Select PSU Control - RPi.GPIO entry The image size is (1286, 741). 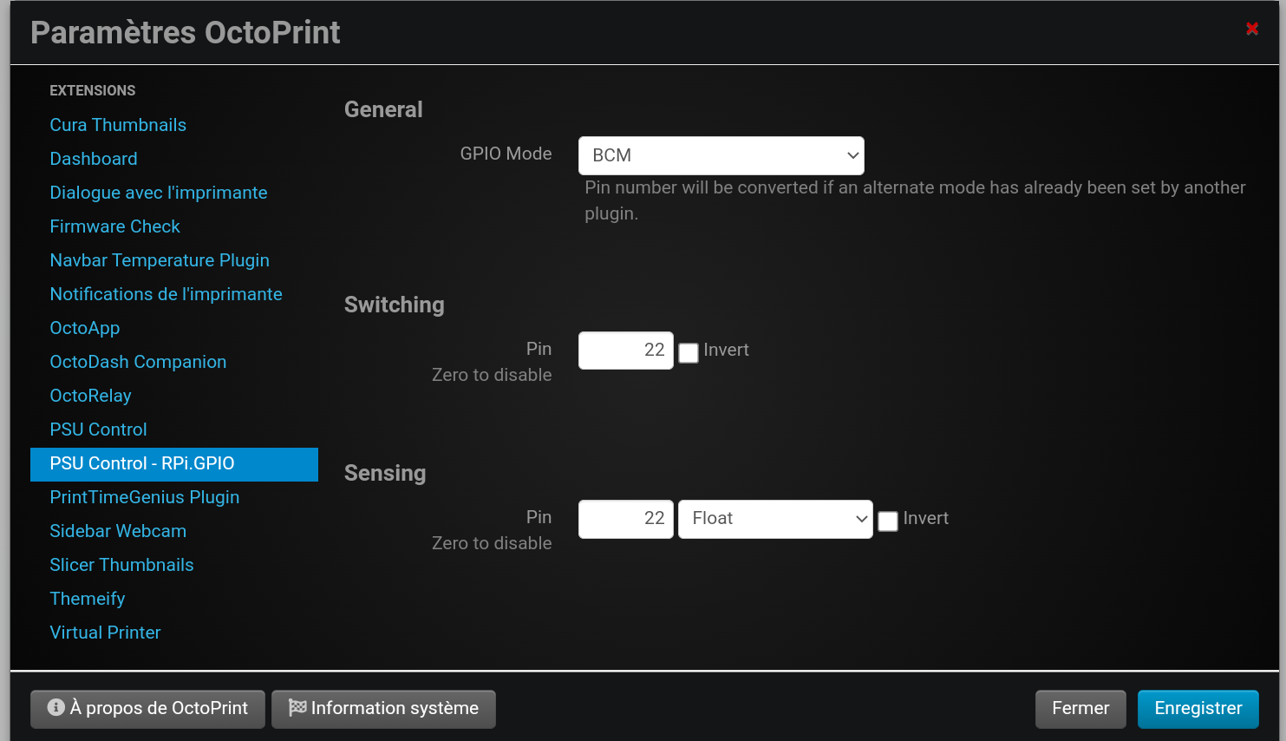[x=174, y=464]
